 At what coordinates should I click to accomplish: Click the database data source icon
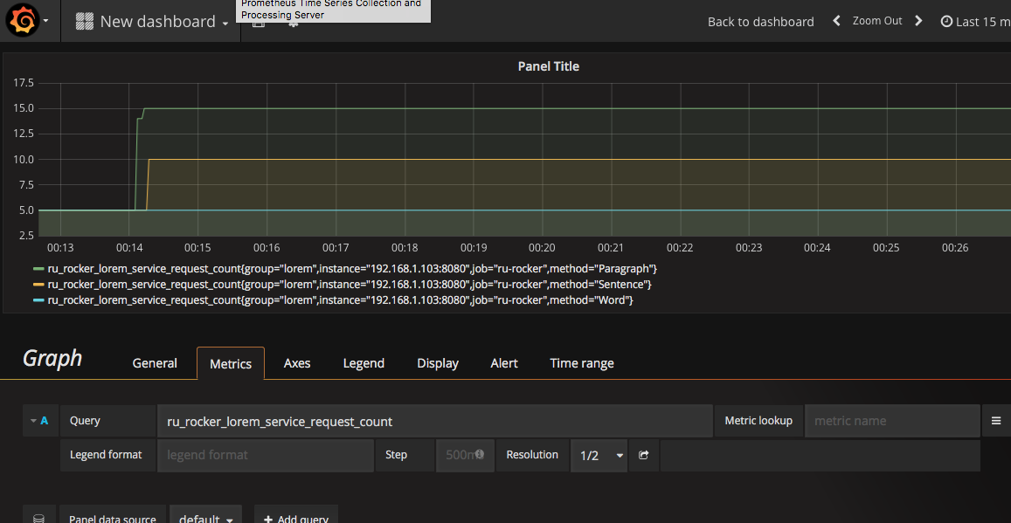point(38,519)
